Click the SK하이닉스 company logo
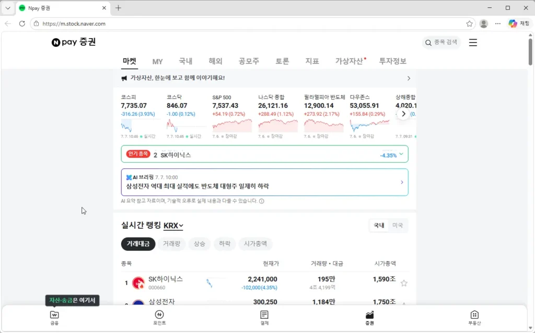Viewport: 535px width, 333px height. point(138,283)
